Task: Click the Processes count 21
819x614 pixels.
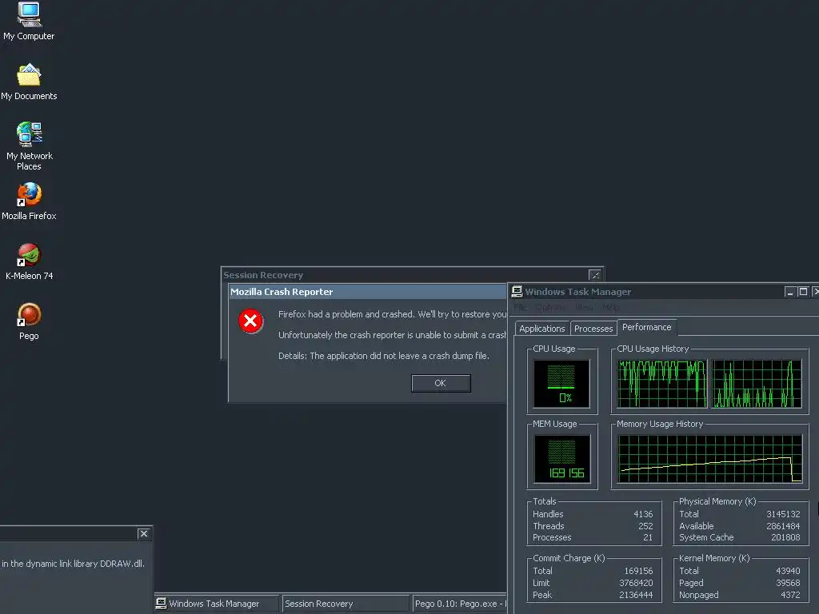Action: [x=648, y=537]
